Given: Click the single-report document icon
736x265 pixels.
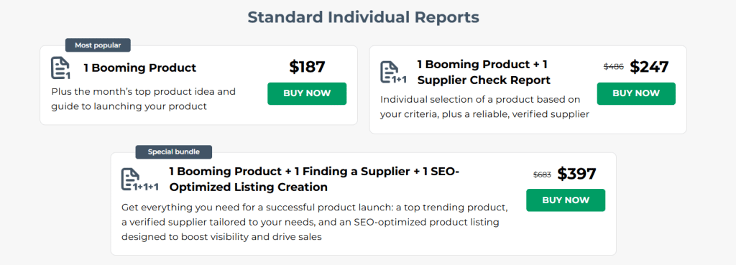Looking at the screenshot, I should pos(60,68).
